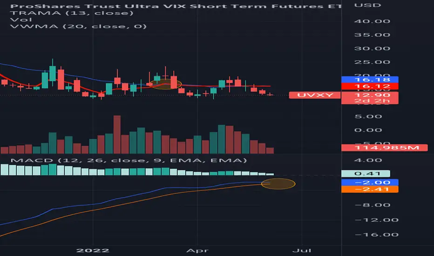Click the -16.00 MACD scale label

point(376,235)
